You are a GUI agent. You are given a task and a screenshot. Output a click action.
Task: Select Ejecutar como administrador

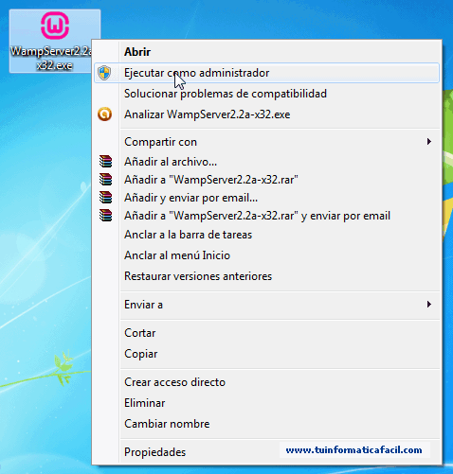266,73
